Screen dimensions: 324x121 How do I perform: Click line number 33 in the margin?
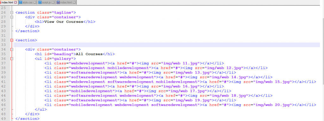tap(3, 45)
